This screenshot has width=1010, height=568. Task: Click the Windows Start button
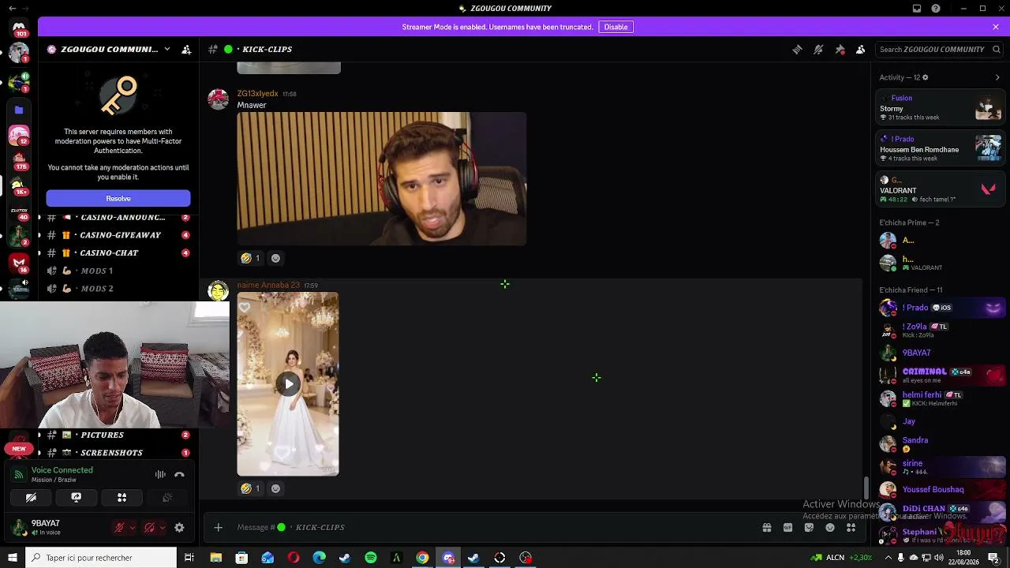[12, 558]
